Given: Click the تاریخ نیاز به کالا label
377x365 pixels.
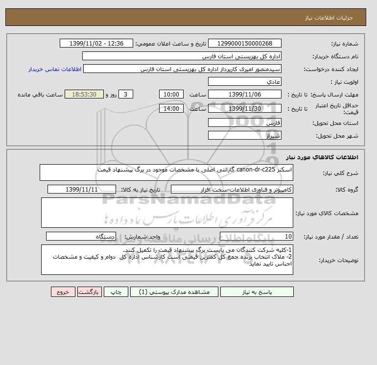Looking at the screenshot, I should click(141, 190).
